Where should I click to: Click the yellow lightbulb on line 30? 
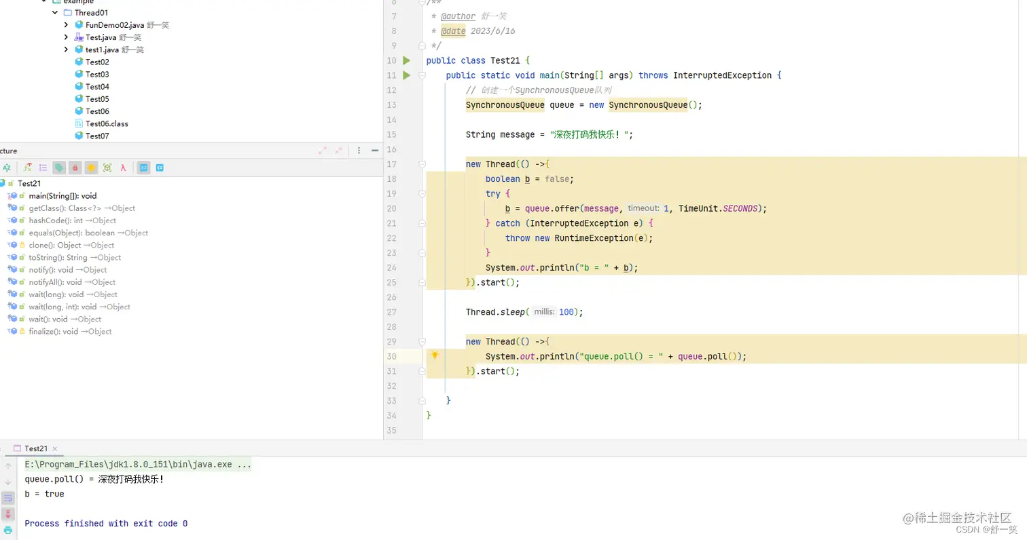435,355
